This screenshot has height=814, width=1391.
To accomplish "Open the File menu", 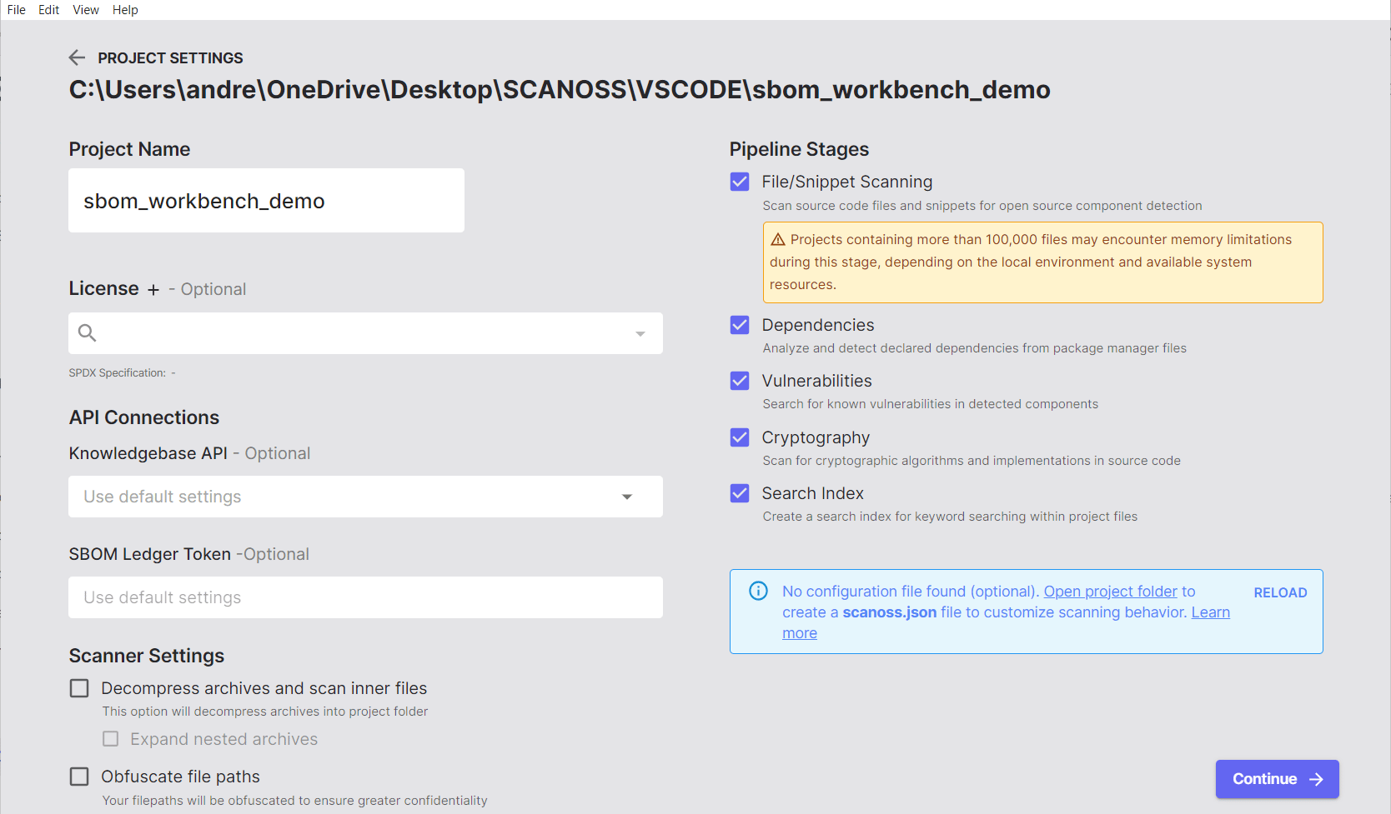I will 17,10.
